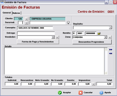Click the No Gravado field
The width and height of the screenshot is (117, 96).
tap(57, 84)
